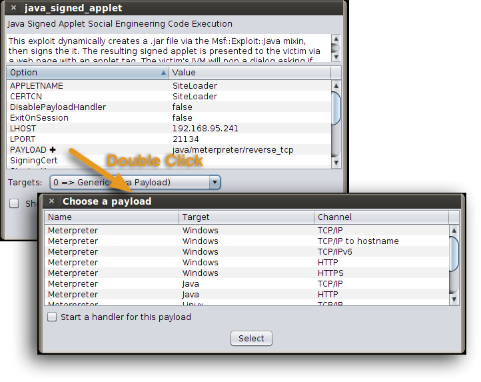Click the plus icon beside PAYLOAD
Screen dimensions: 481x382
pos(53,150)
